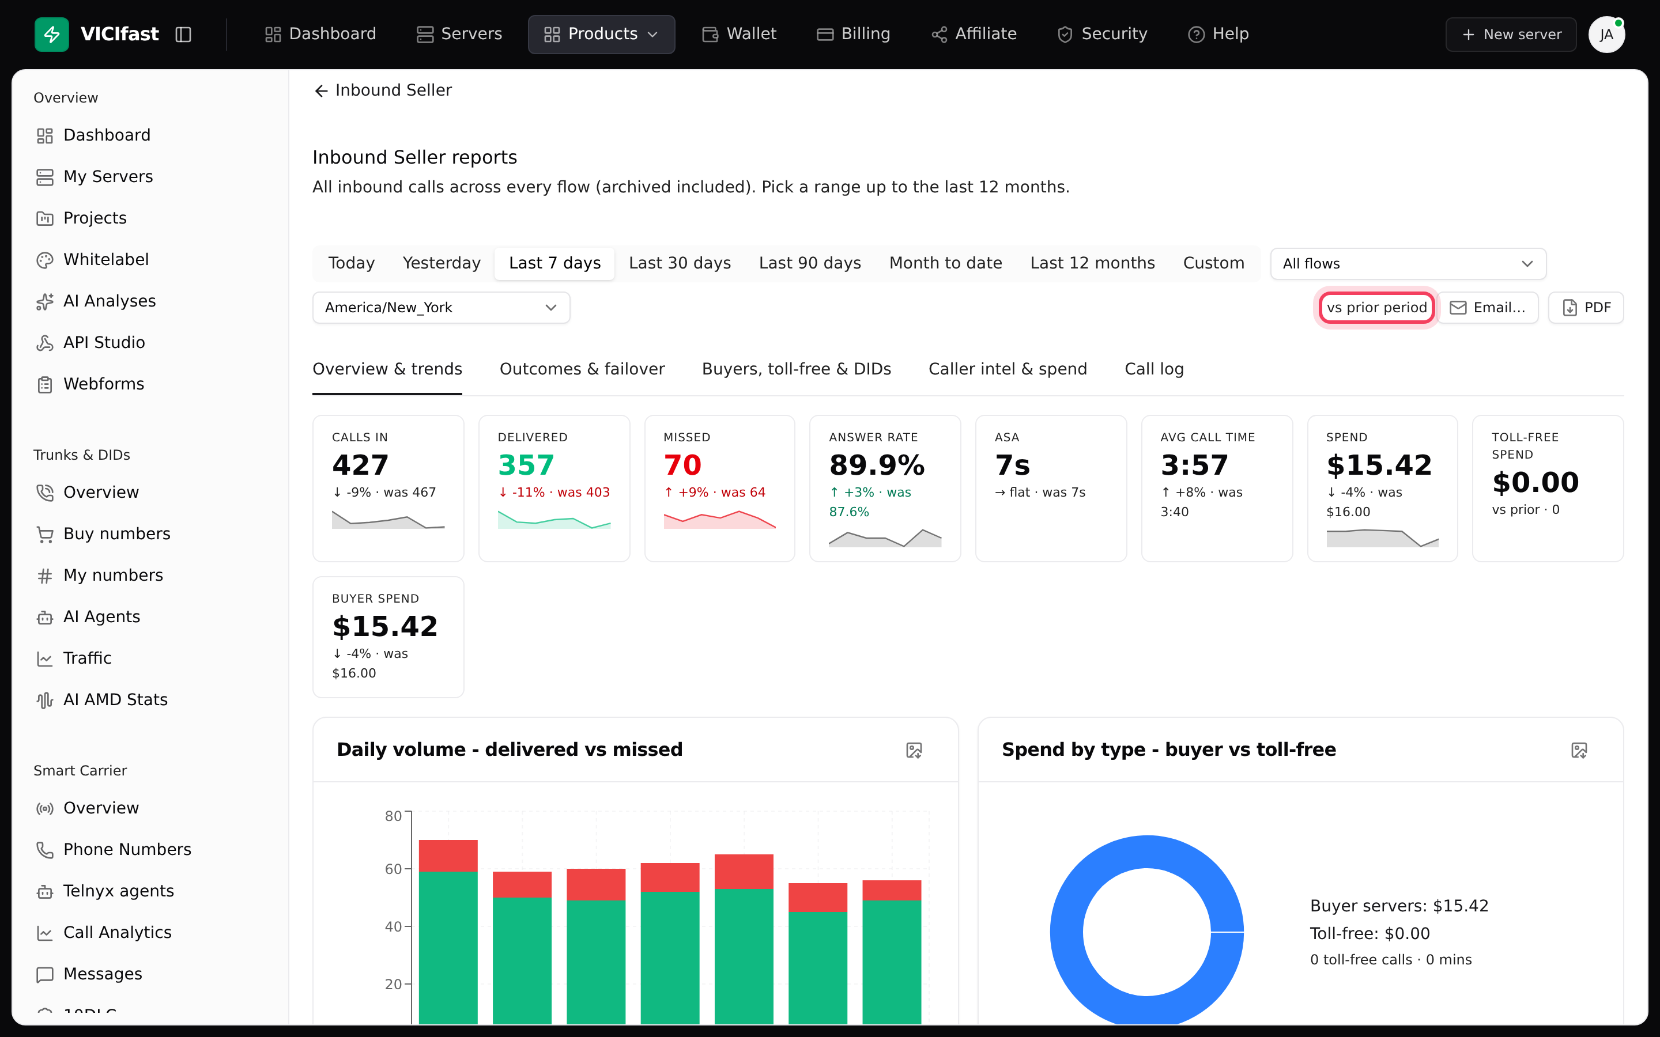This screenshot has height=1037, width=1660.
Task: Switch to Caller intel & spend tab
Action: point(1008,369)
